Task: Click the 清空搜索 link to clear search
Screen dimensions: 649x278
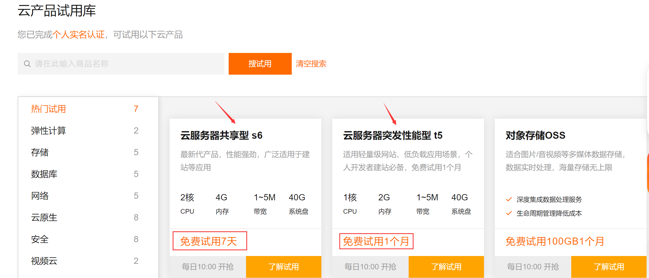Action: point(311,64)
